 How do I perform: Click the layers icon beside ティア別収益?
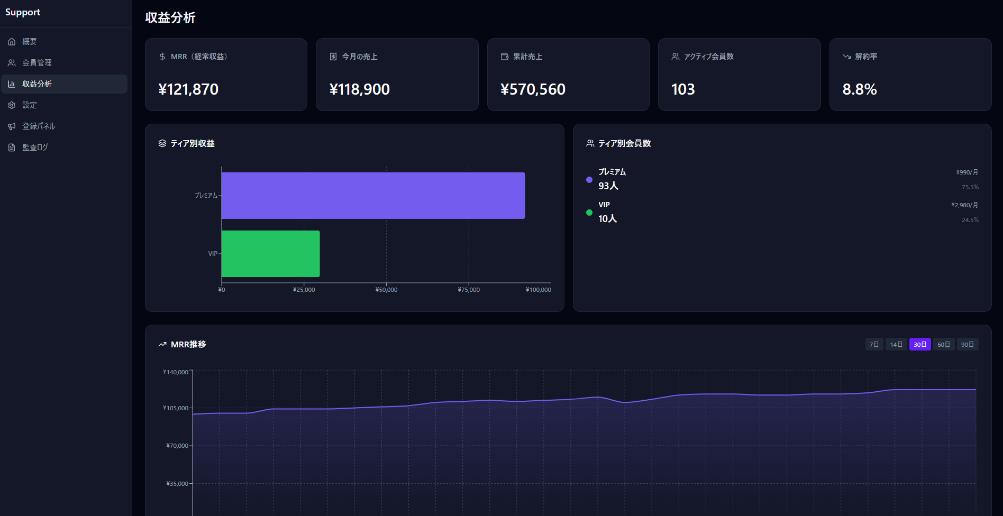(x=162, y=143)
